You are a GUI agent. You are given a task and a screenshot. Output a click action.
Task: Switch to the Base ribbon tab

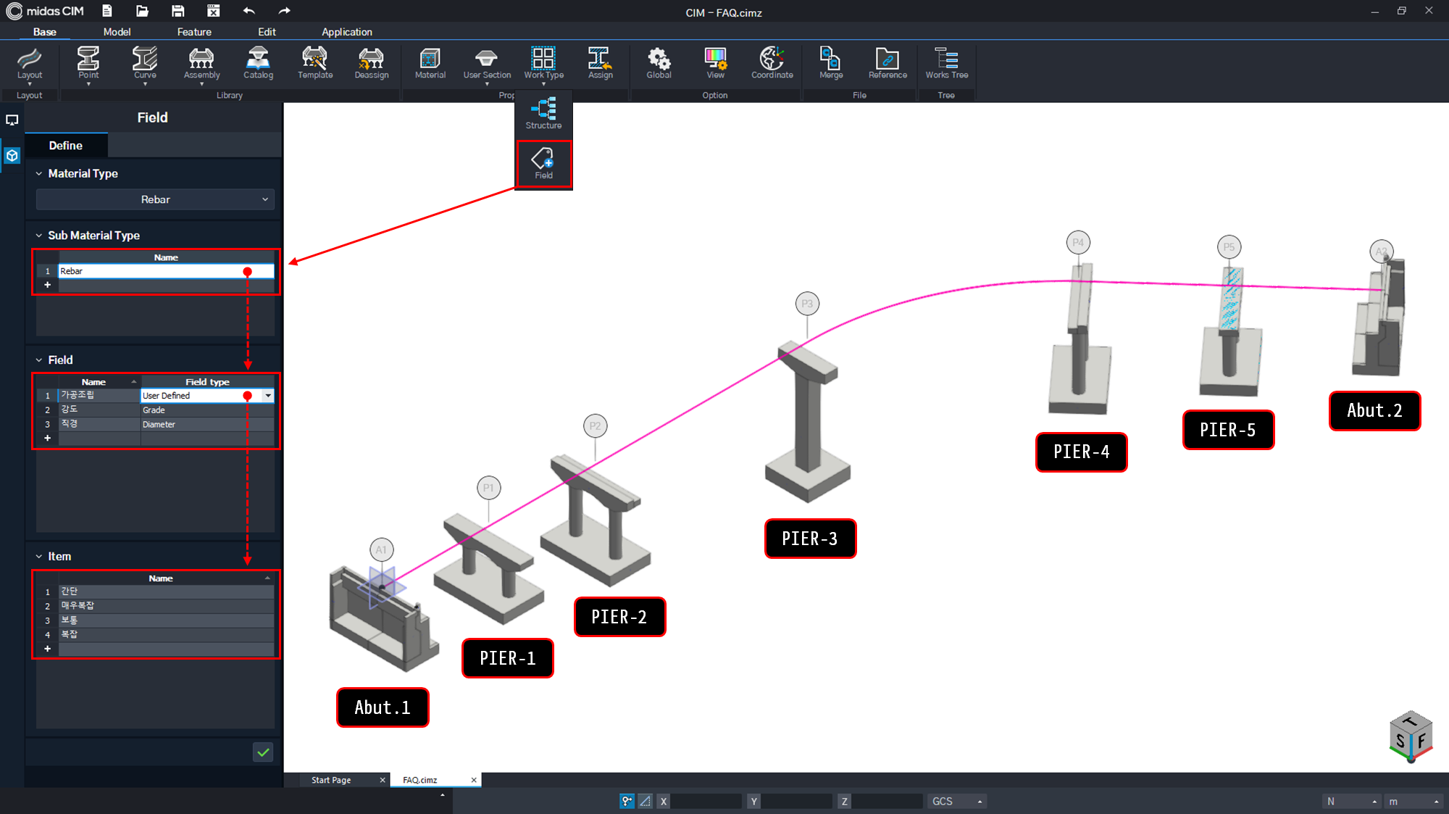click(x=44, y=32)
